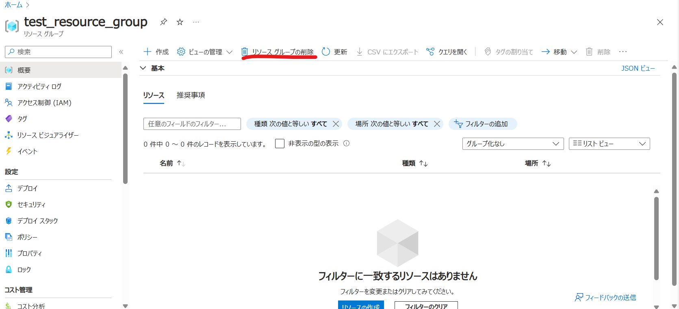Remove the 場所 filter with X
Screen dimensions: 679x309
[x=437, y=124]
